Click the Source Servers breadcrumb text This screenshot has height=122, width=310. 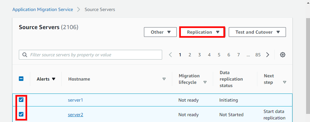click(x=100, y=9)
